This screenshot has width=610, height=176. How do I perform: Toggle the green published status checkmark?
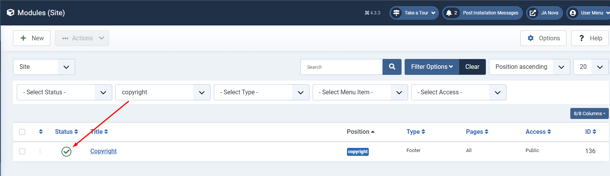click(66, 152)
